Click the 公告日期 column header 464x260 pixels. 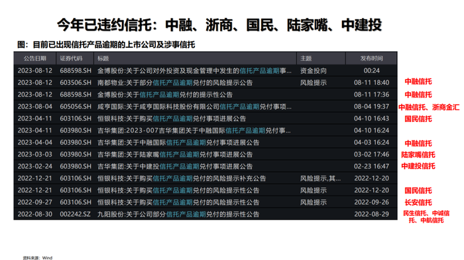[x=35, y=58]
